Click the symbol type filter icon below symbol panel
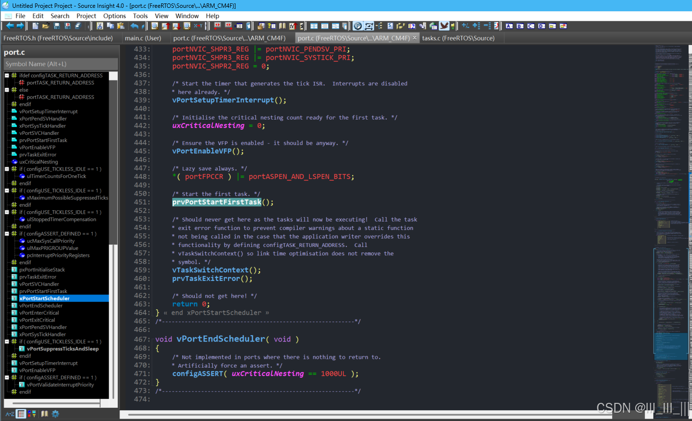Screen dimensions: 692x421 point(32,414)
